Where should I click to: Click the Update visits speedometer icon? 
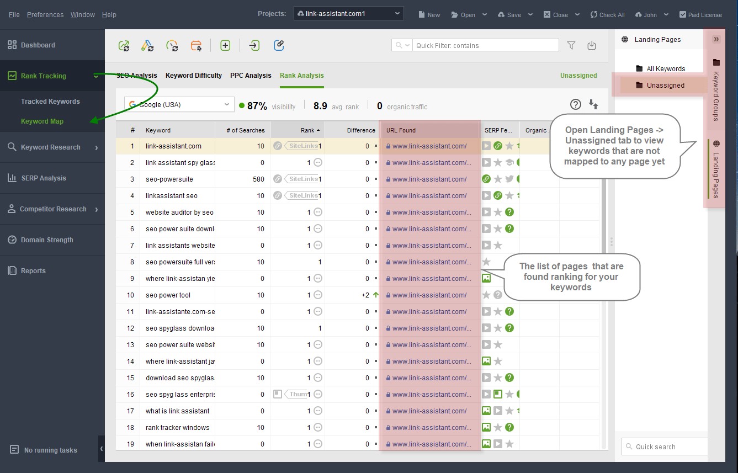172,46
